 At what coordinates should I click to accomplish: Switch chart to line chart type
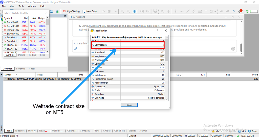click(115, 11)
